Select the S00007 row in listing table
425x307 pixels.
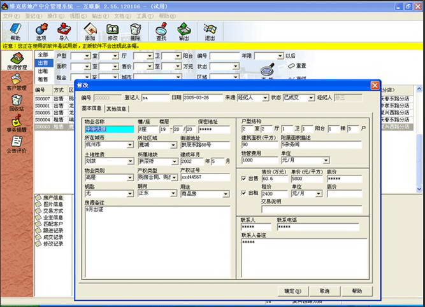[54, 99]
